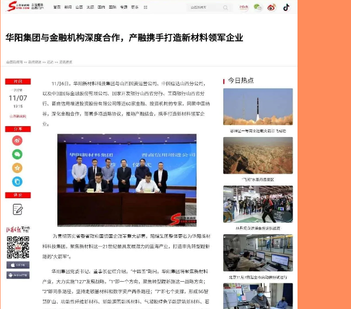Image resolution: width=351 pixels, height=309 pixels.
Task: Open the 首页 home menu item
Action: 57,7
